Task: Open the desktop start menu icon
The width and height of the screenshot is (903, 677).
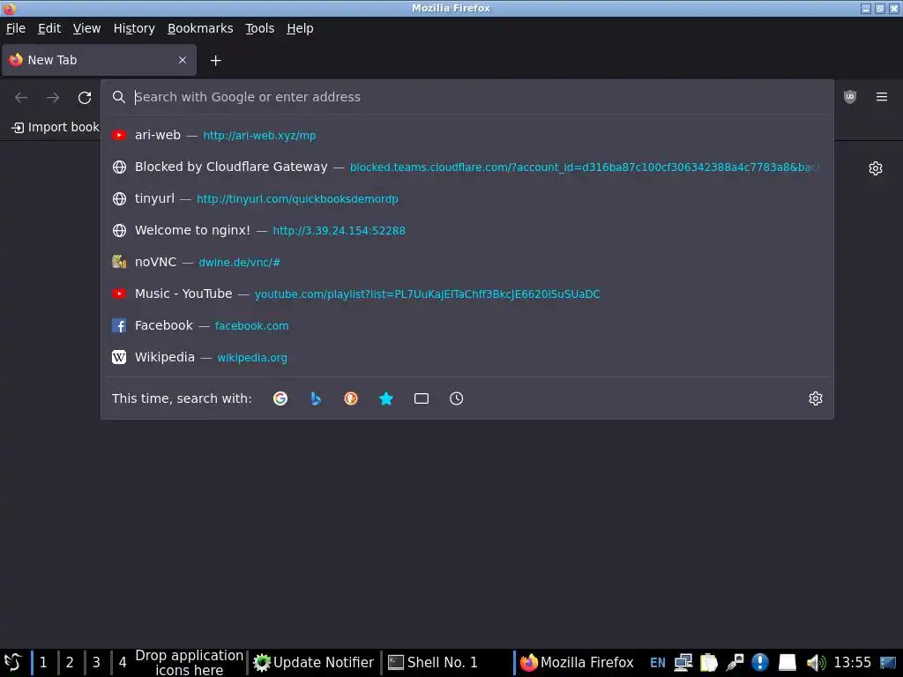Action: point(12,663)
